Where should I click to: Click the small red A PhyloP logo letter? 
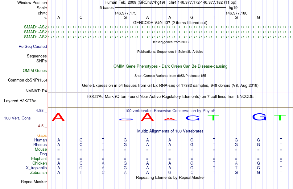[170, 119]
